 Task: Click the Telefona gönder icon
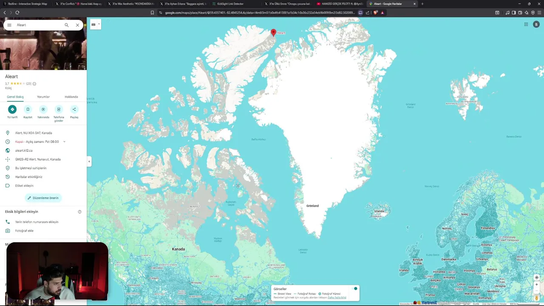(x=59, y=109)
